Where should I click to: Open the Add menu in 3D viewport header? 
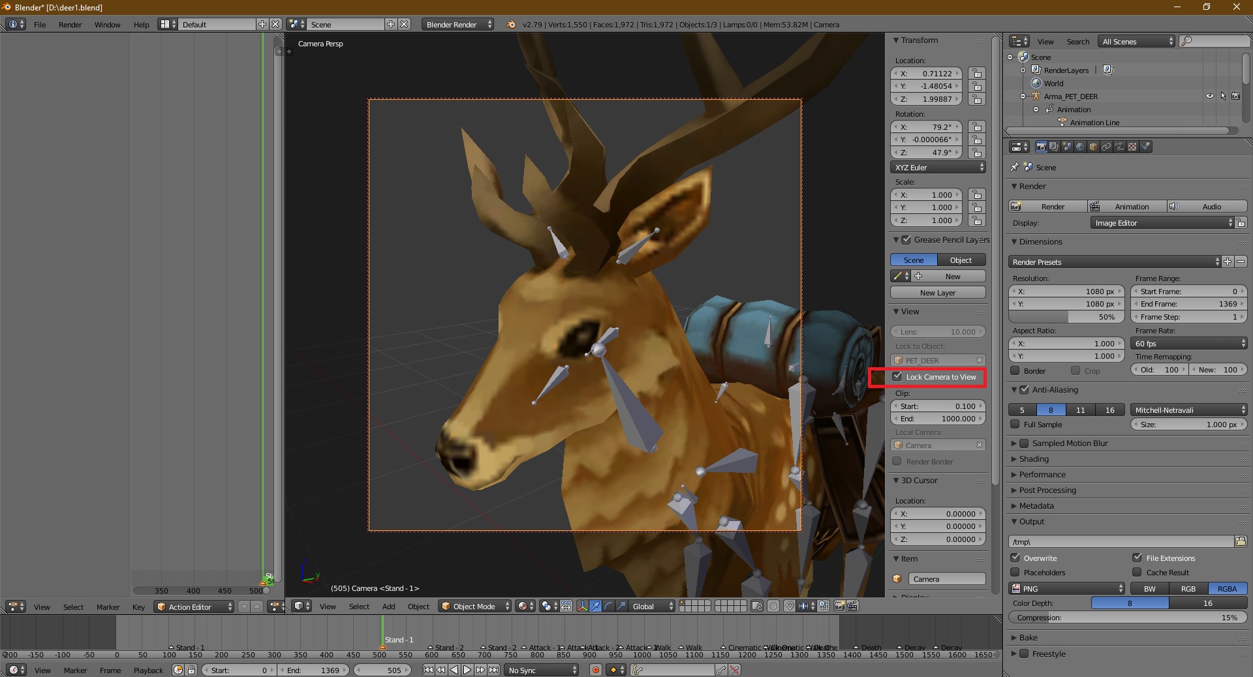388,607
